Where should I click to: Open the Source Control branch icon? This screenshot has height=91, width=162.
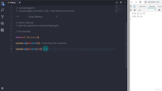tap(2, 17)
